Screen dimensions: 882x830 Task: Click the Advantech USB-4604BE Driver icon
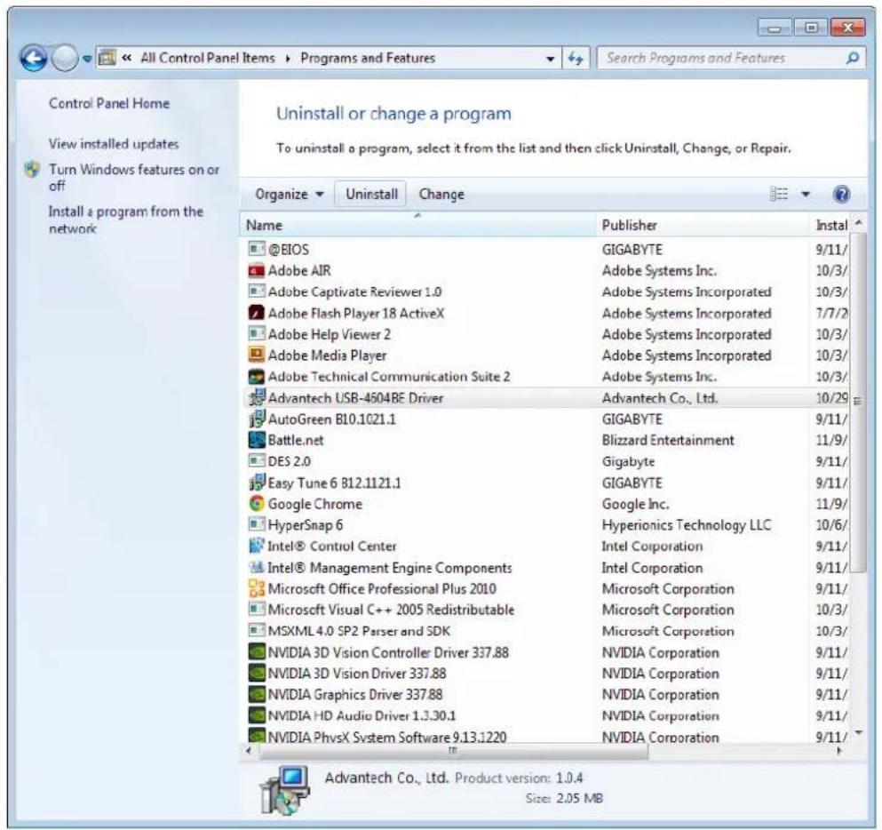(257, 397)
